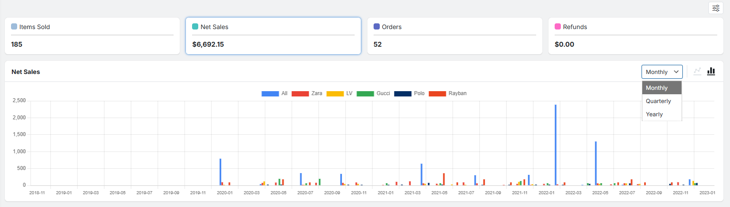Viewport: 730px width, 207px height.
Task: Click the LV yellow legend swatch
Action: (x=335, y=93)
